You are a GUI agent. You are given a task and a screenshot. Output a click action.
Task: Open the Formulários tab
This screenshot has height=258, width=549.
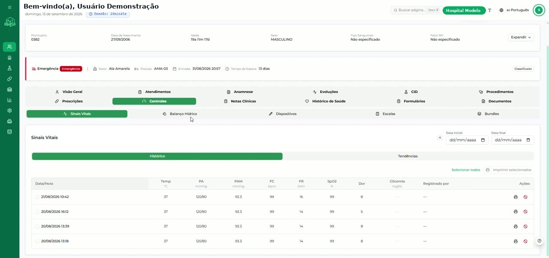411,101
